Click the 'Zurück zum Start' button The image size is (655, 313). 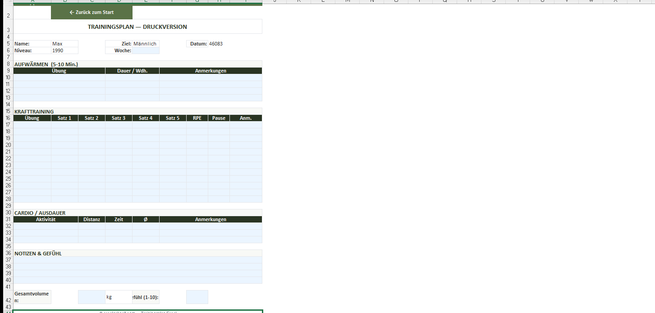pyautogui.click(x=92, y=12)
